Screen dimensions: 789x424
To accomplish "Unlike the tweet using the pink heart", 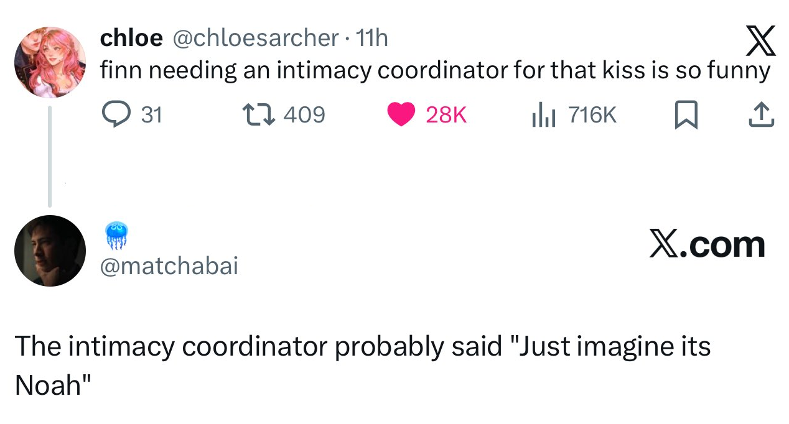I will 401,115.
